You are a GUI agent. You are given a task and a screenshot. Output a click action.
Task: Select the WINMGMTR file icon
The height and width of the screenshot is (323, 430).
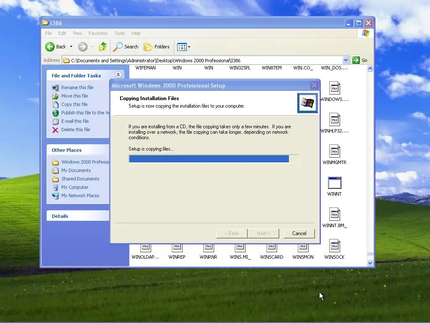335,151
